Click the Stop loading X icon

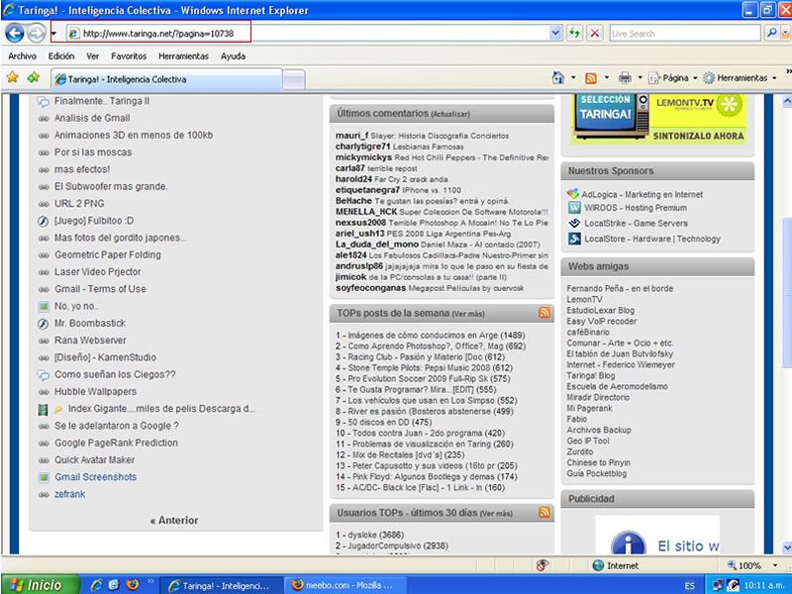(x=595, y=34)
